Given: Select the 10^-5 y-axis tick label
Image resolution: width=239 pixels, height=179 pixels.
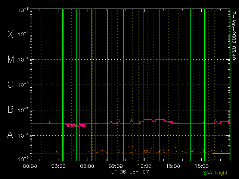Looking at the screenshot, I should [x=23, y=59].
